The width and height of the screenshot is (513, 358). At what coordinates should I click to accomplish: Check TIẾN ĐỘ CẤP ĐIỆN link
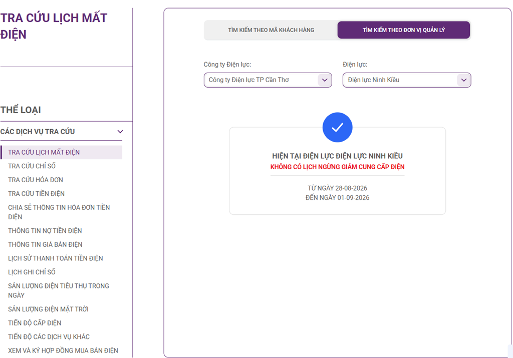point(35,323)
